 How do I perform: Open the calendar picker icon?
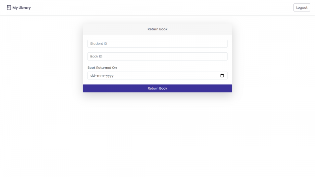tap(222, 76)
